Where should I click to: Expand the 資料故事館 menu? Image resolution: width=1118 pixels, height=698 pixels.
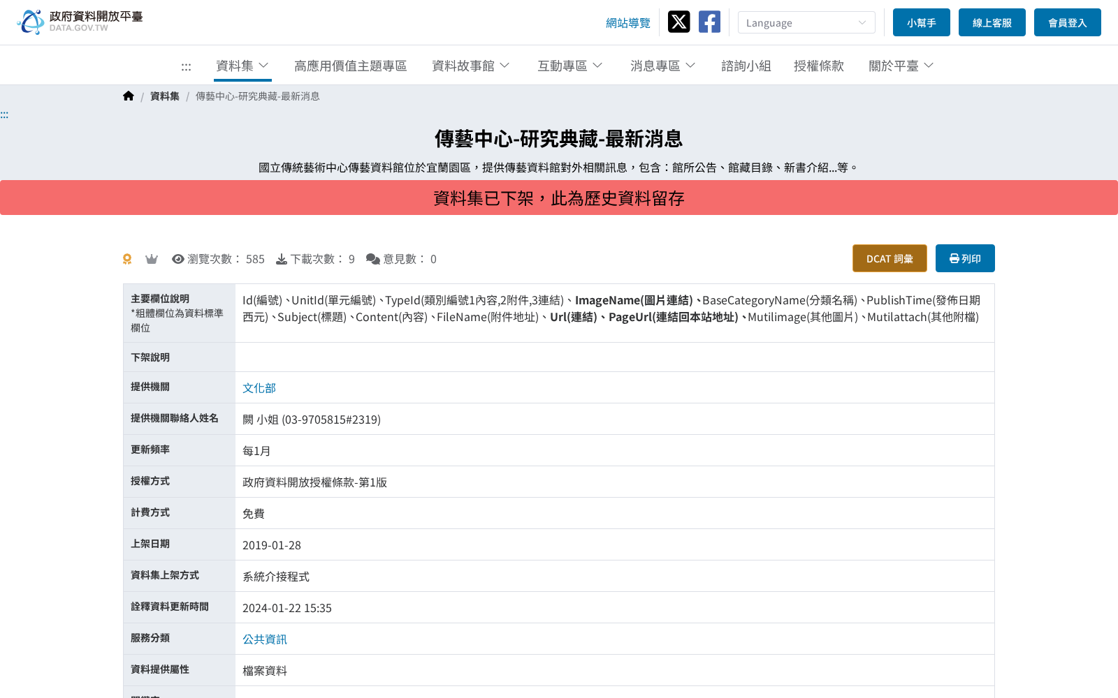[x=471, y=66]
